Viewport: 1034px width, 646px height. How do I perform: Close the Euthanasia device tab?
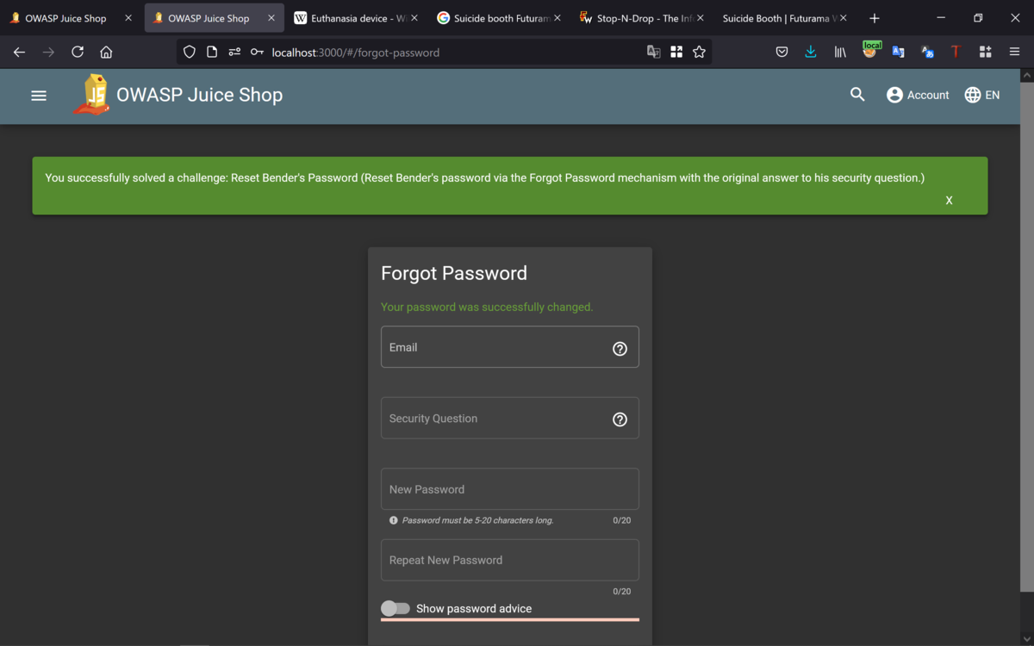coord(414,18)
